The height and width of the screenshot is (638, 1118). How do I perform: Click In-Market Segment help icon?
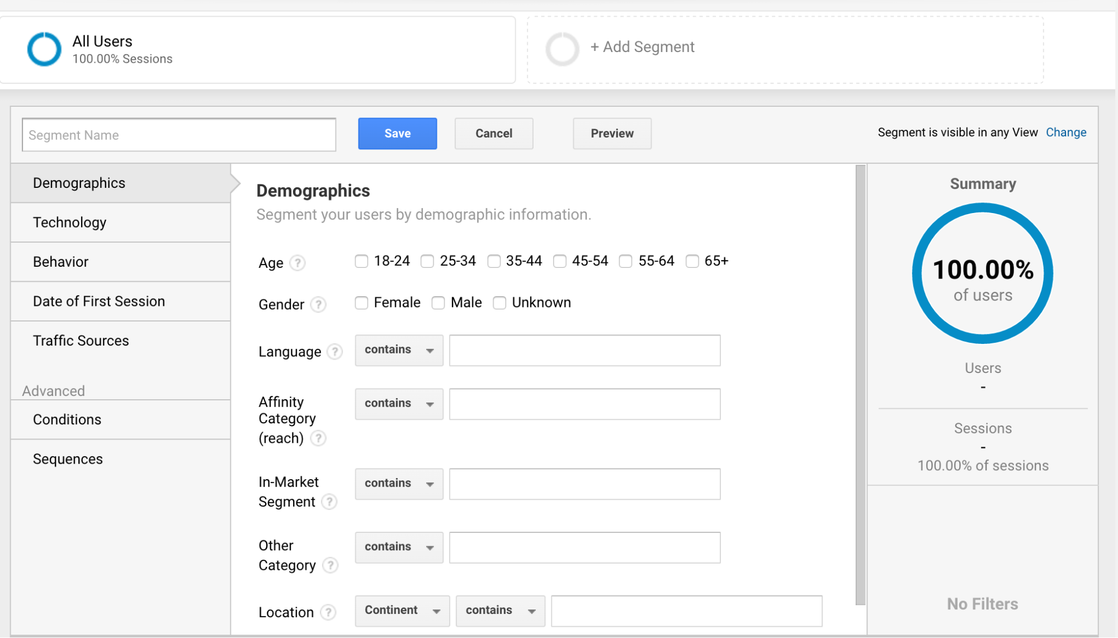point(329,502)
